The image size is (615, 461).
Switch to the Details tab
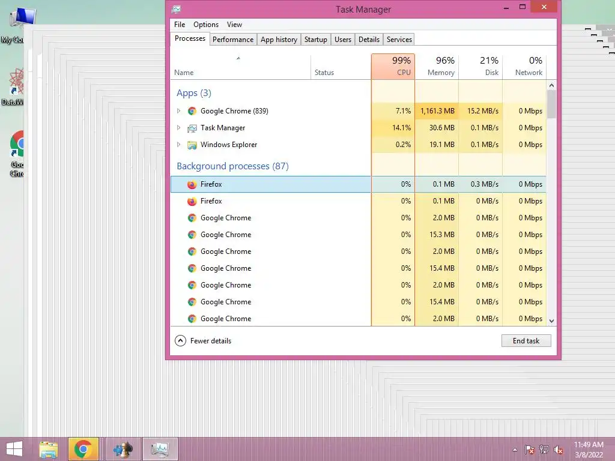tap(369, 40)
